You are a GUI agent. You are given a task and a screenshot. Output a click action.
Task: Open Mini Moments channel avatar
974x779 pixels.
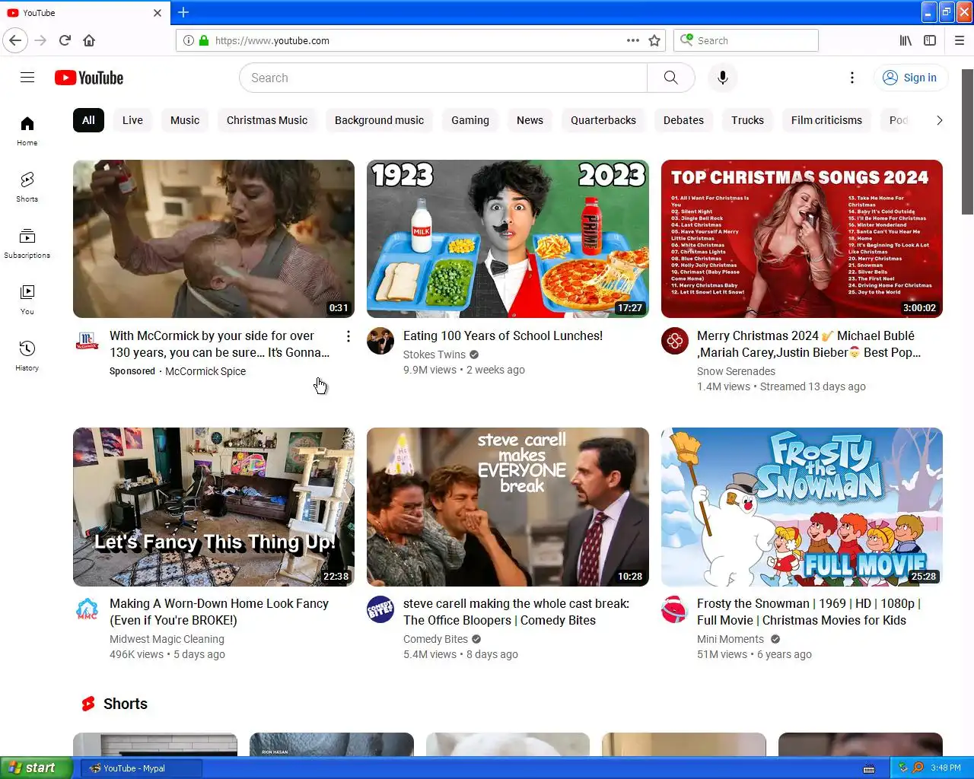pos(674,609)
